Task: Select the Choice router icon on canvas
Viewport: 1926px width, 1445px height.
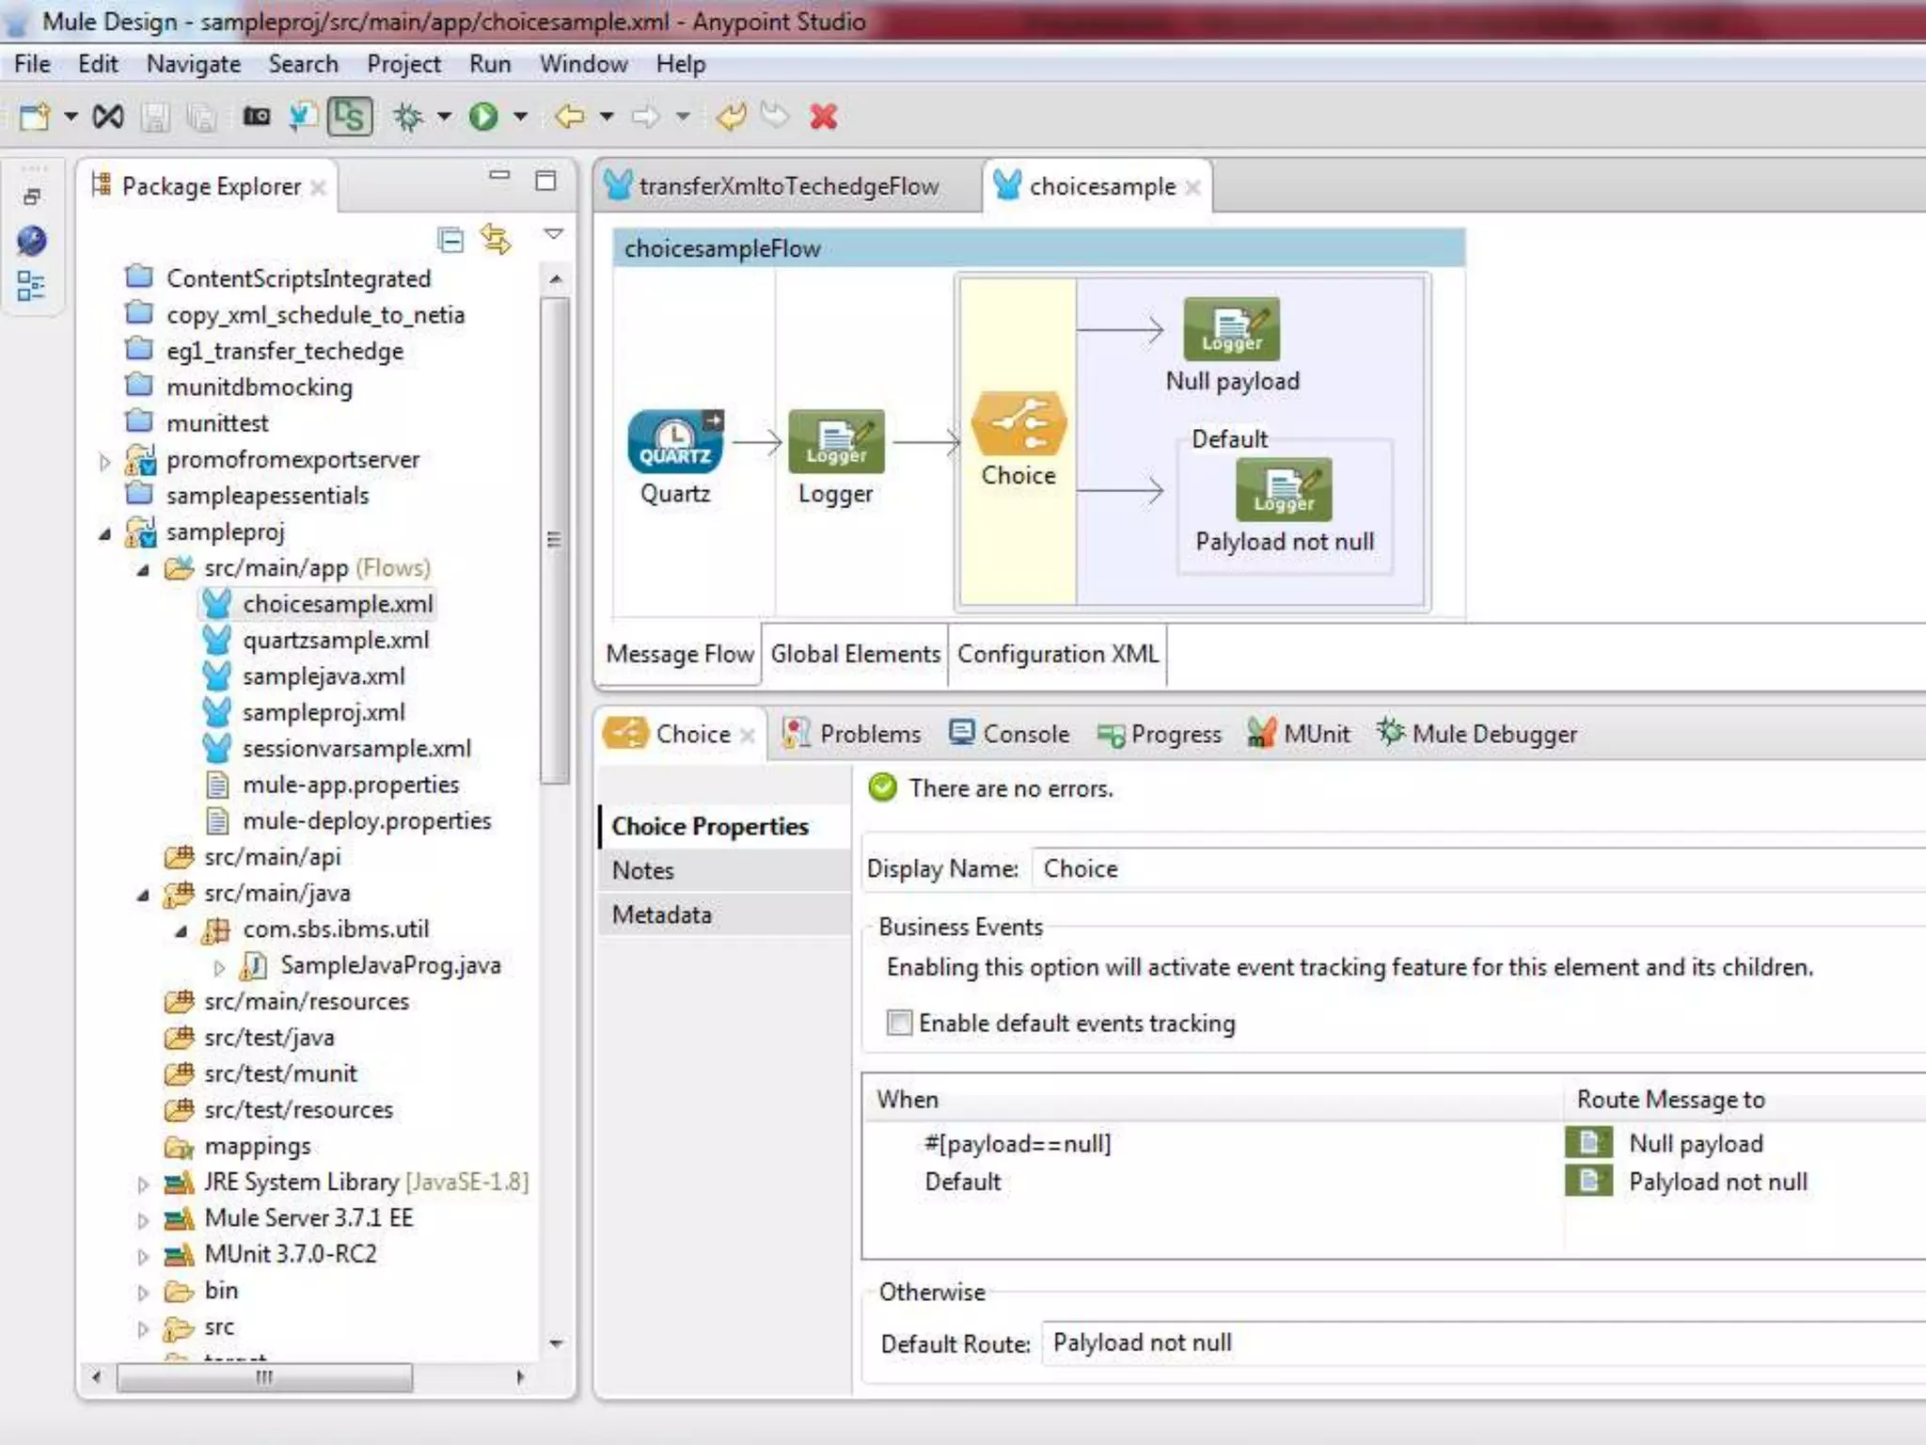Action: [1018, 424]
